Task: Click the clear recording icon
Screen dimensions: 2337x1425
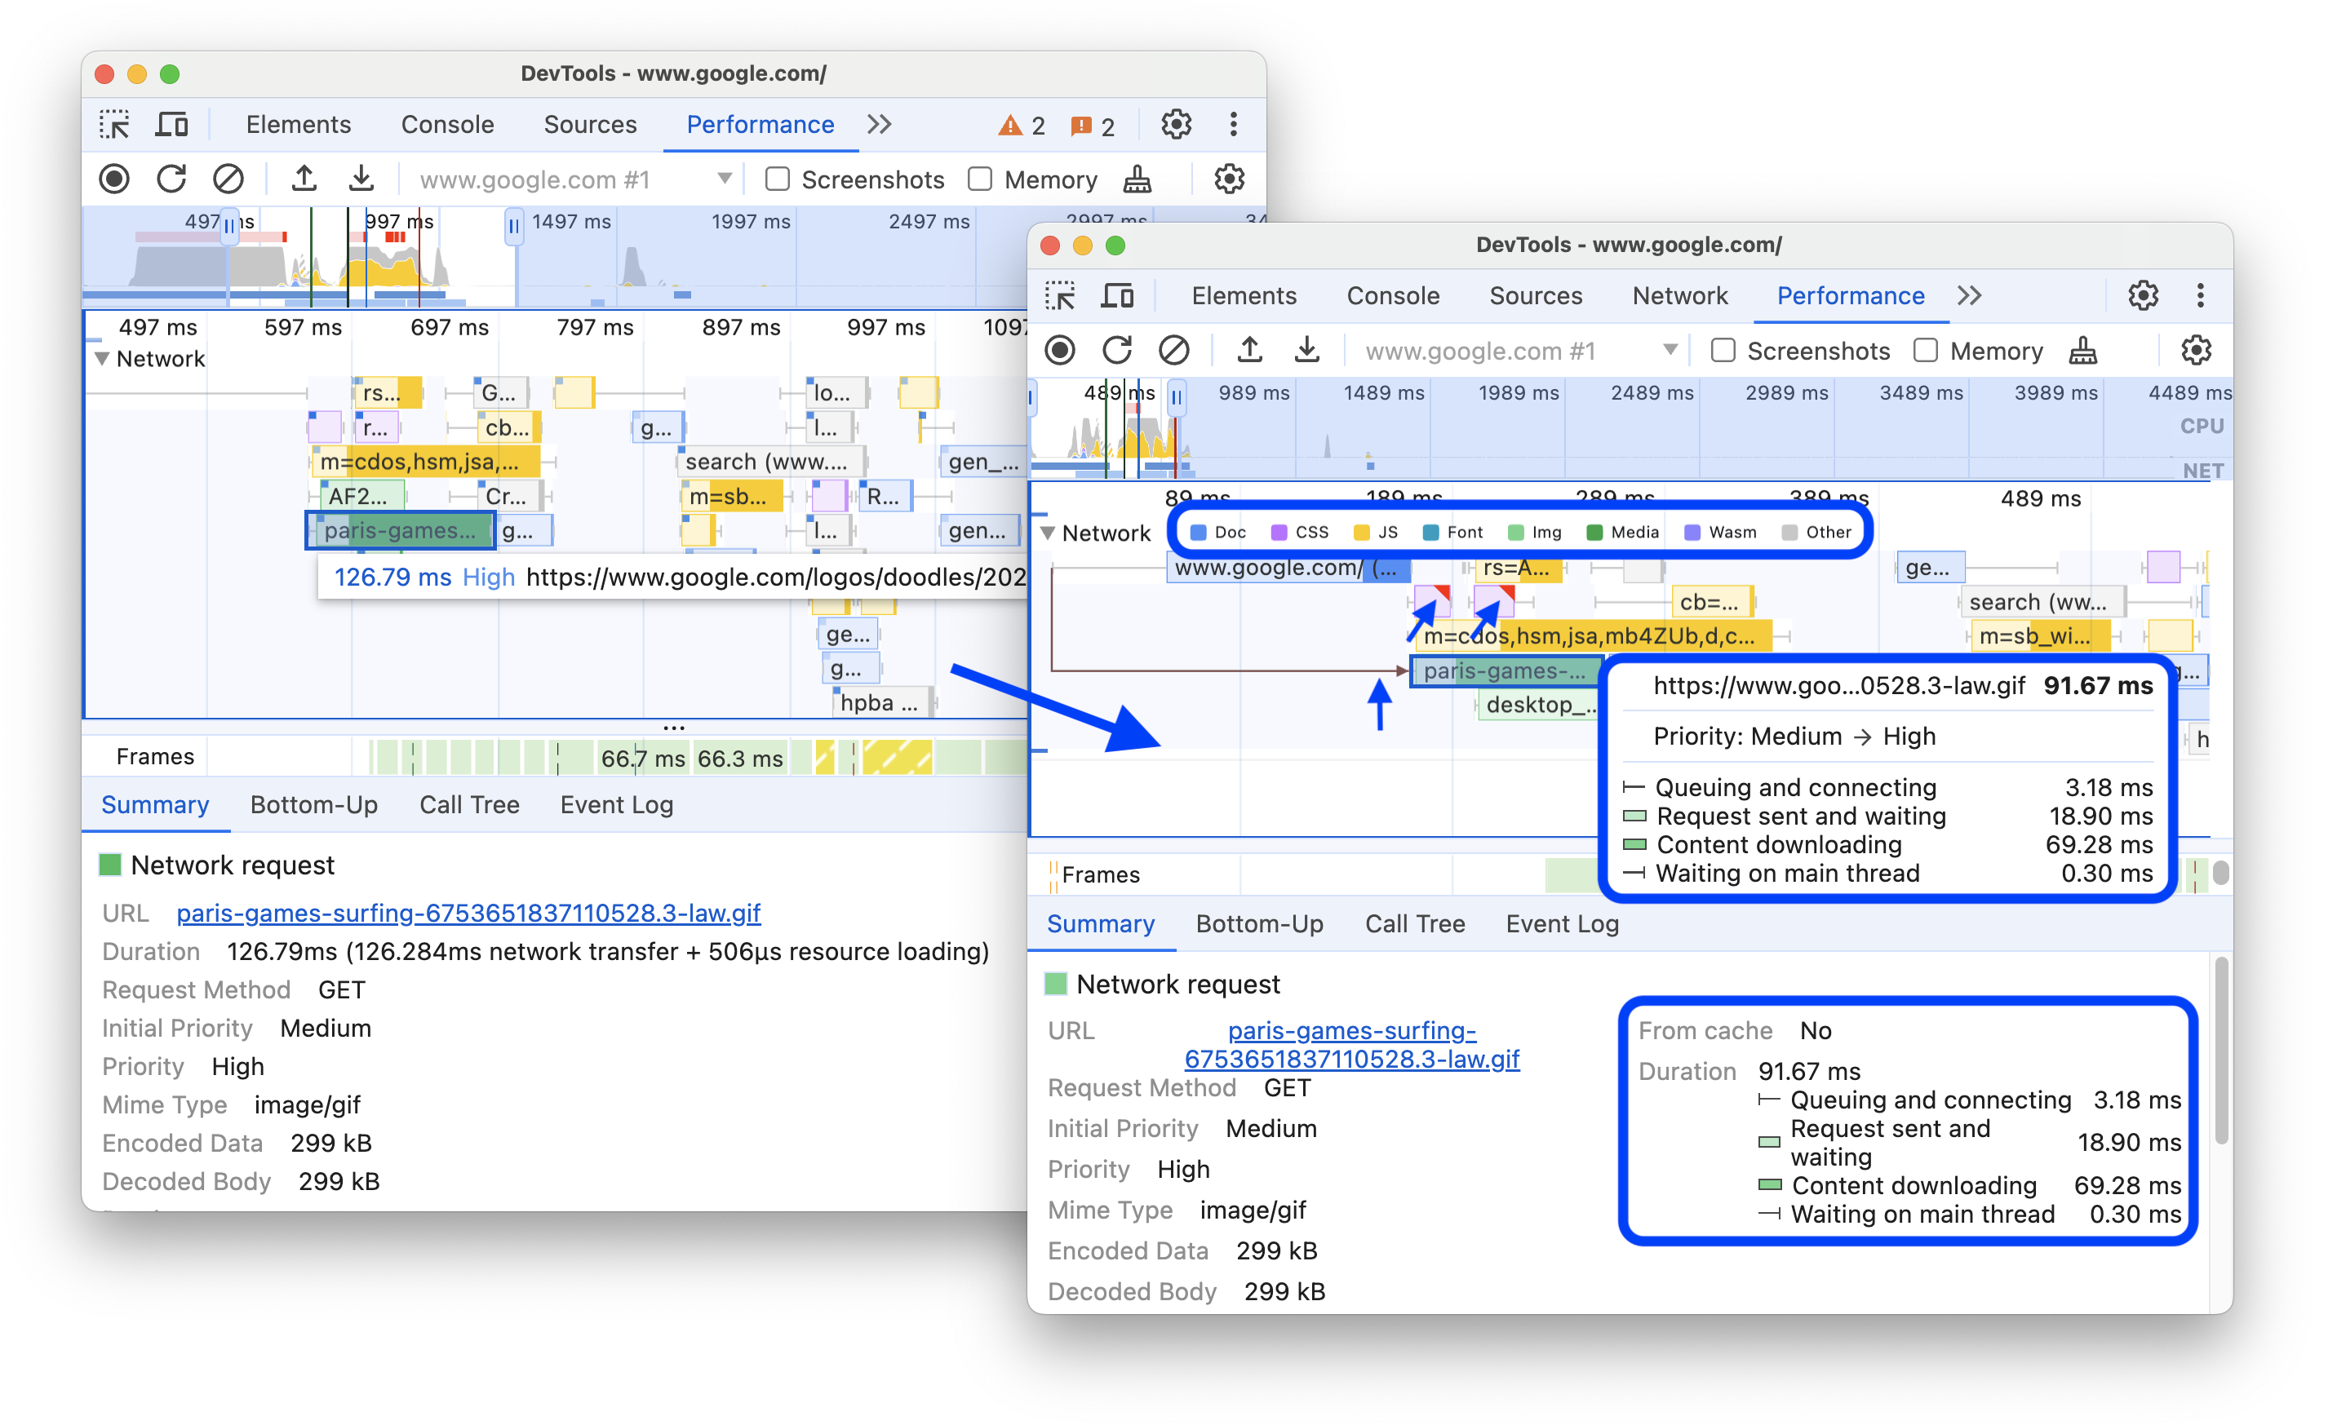Action: pos(230,179)
